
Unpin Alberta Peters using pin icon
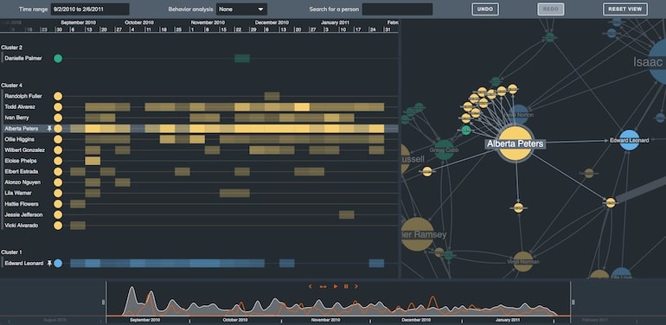[49, 128]
